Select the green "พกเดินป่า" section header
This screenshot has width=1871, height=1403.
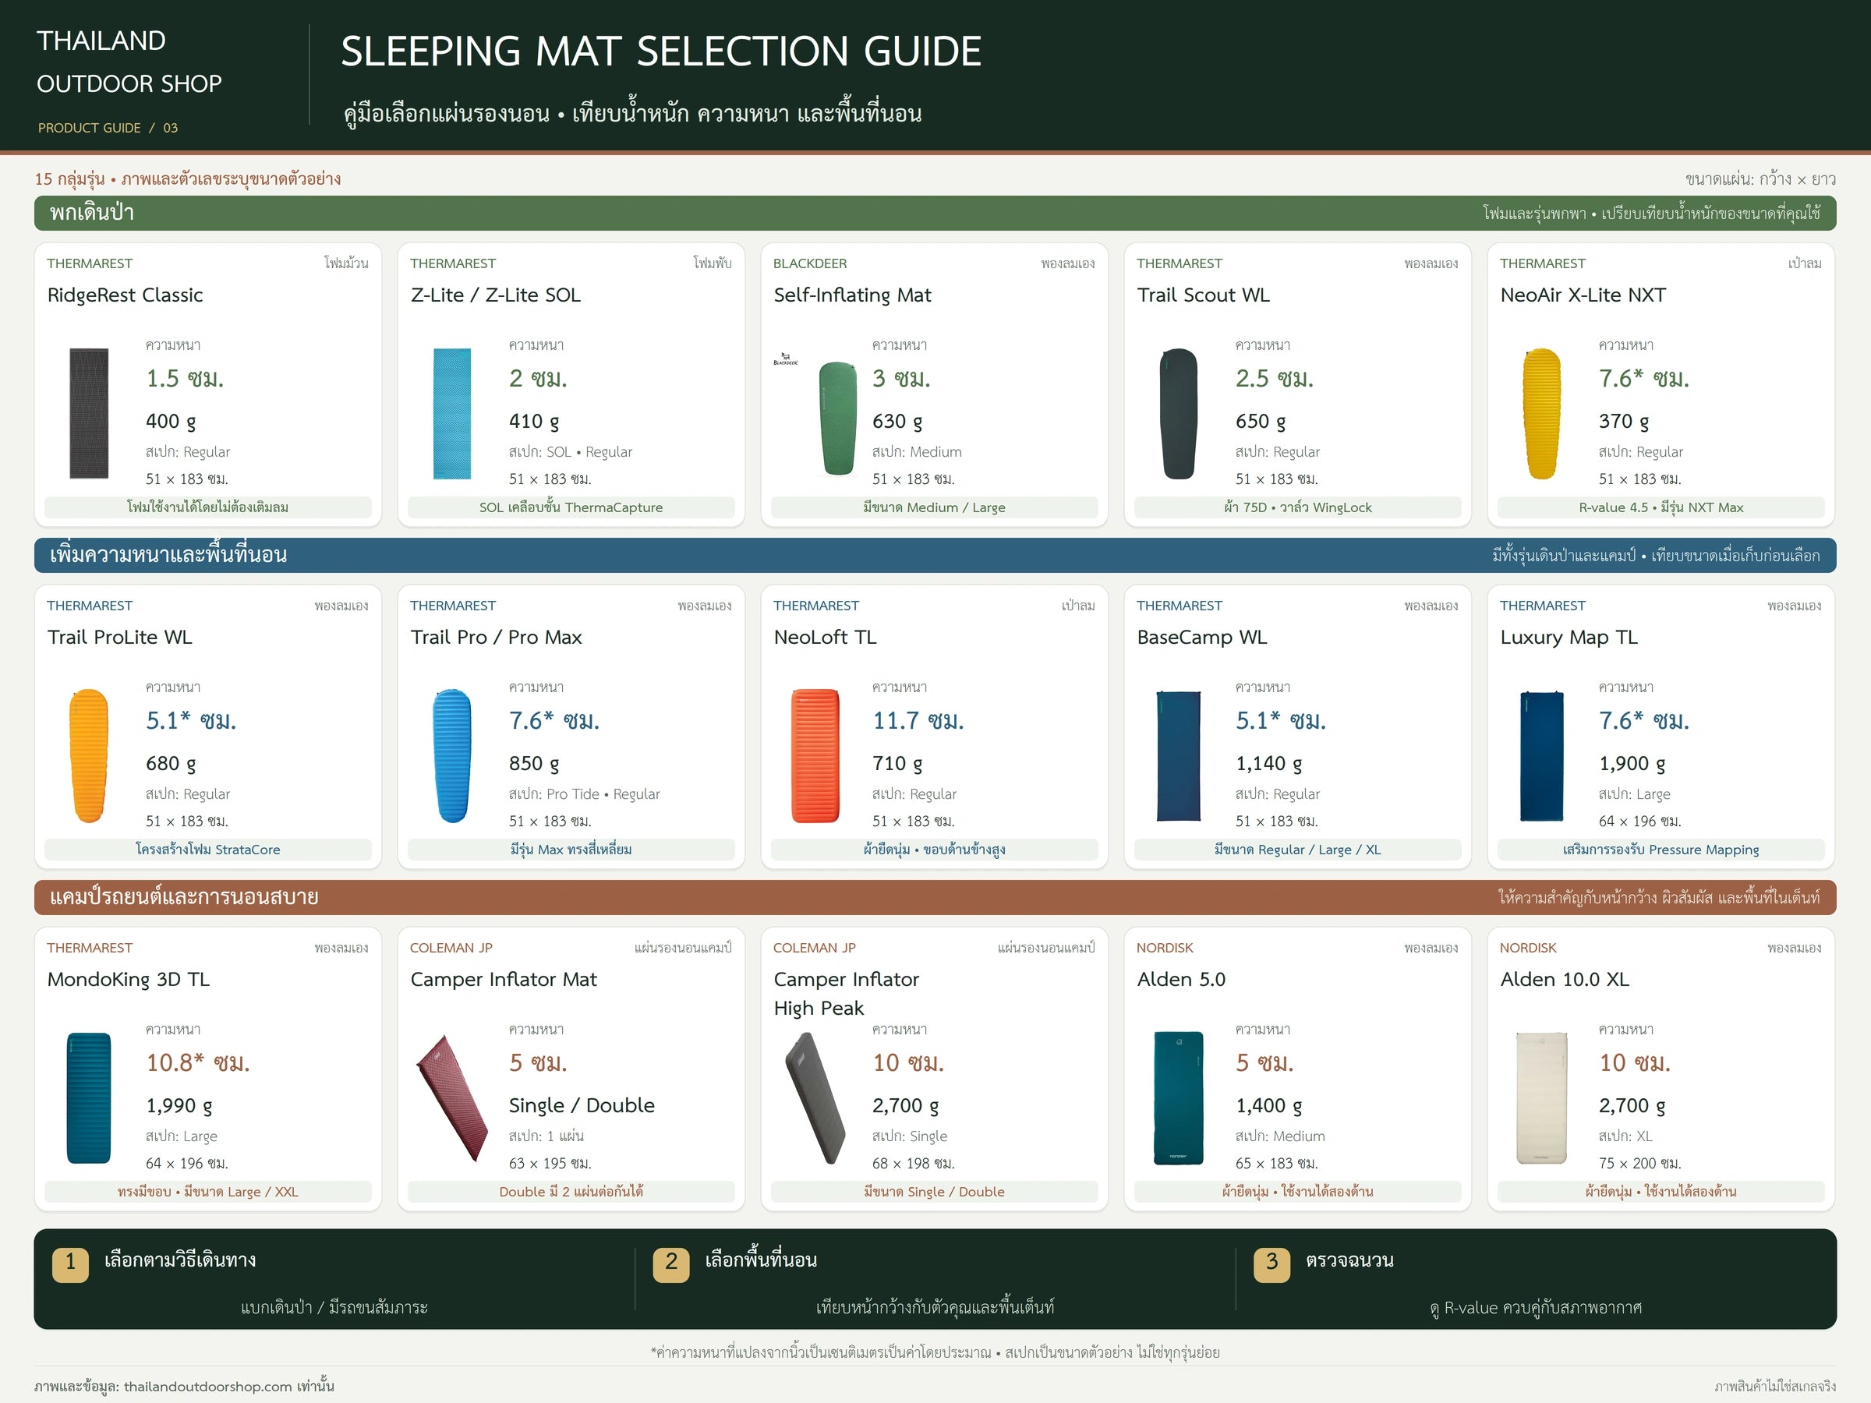point(935,213)
